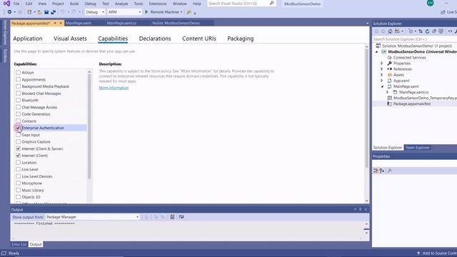Click the user account avatar

pos(430,3)
